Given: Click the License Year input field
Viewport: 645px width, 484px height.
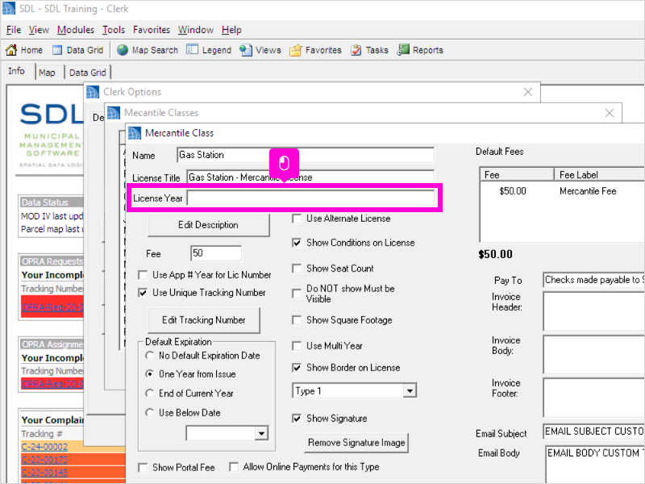Looking at the screenshot, I should point(310,198).
